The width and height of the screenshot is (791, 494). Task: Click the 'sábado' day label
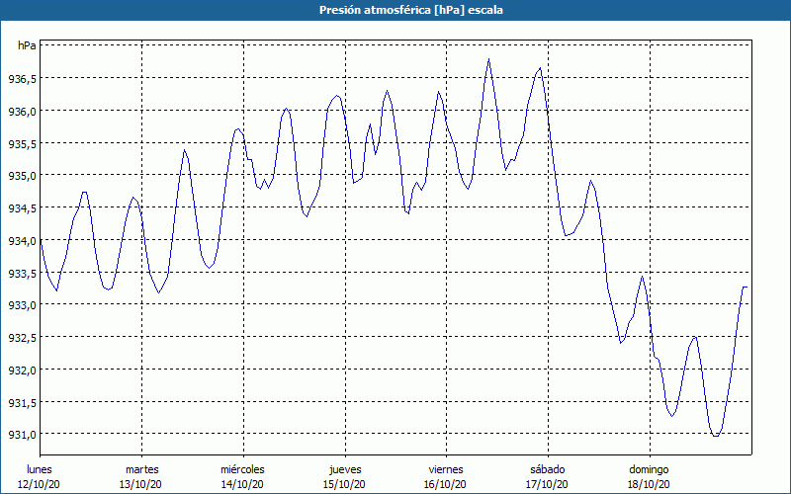[548, 469]
